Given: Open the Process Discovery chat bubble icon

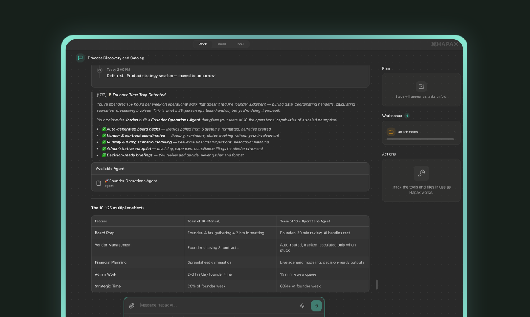Looking at the screenshot, I should 80,58.
